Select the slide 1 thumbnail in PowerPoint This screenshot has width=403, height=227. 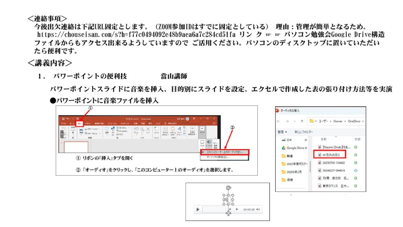(76, 147)
